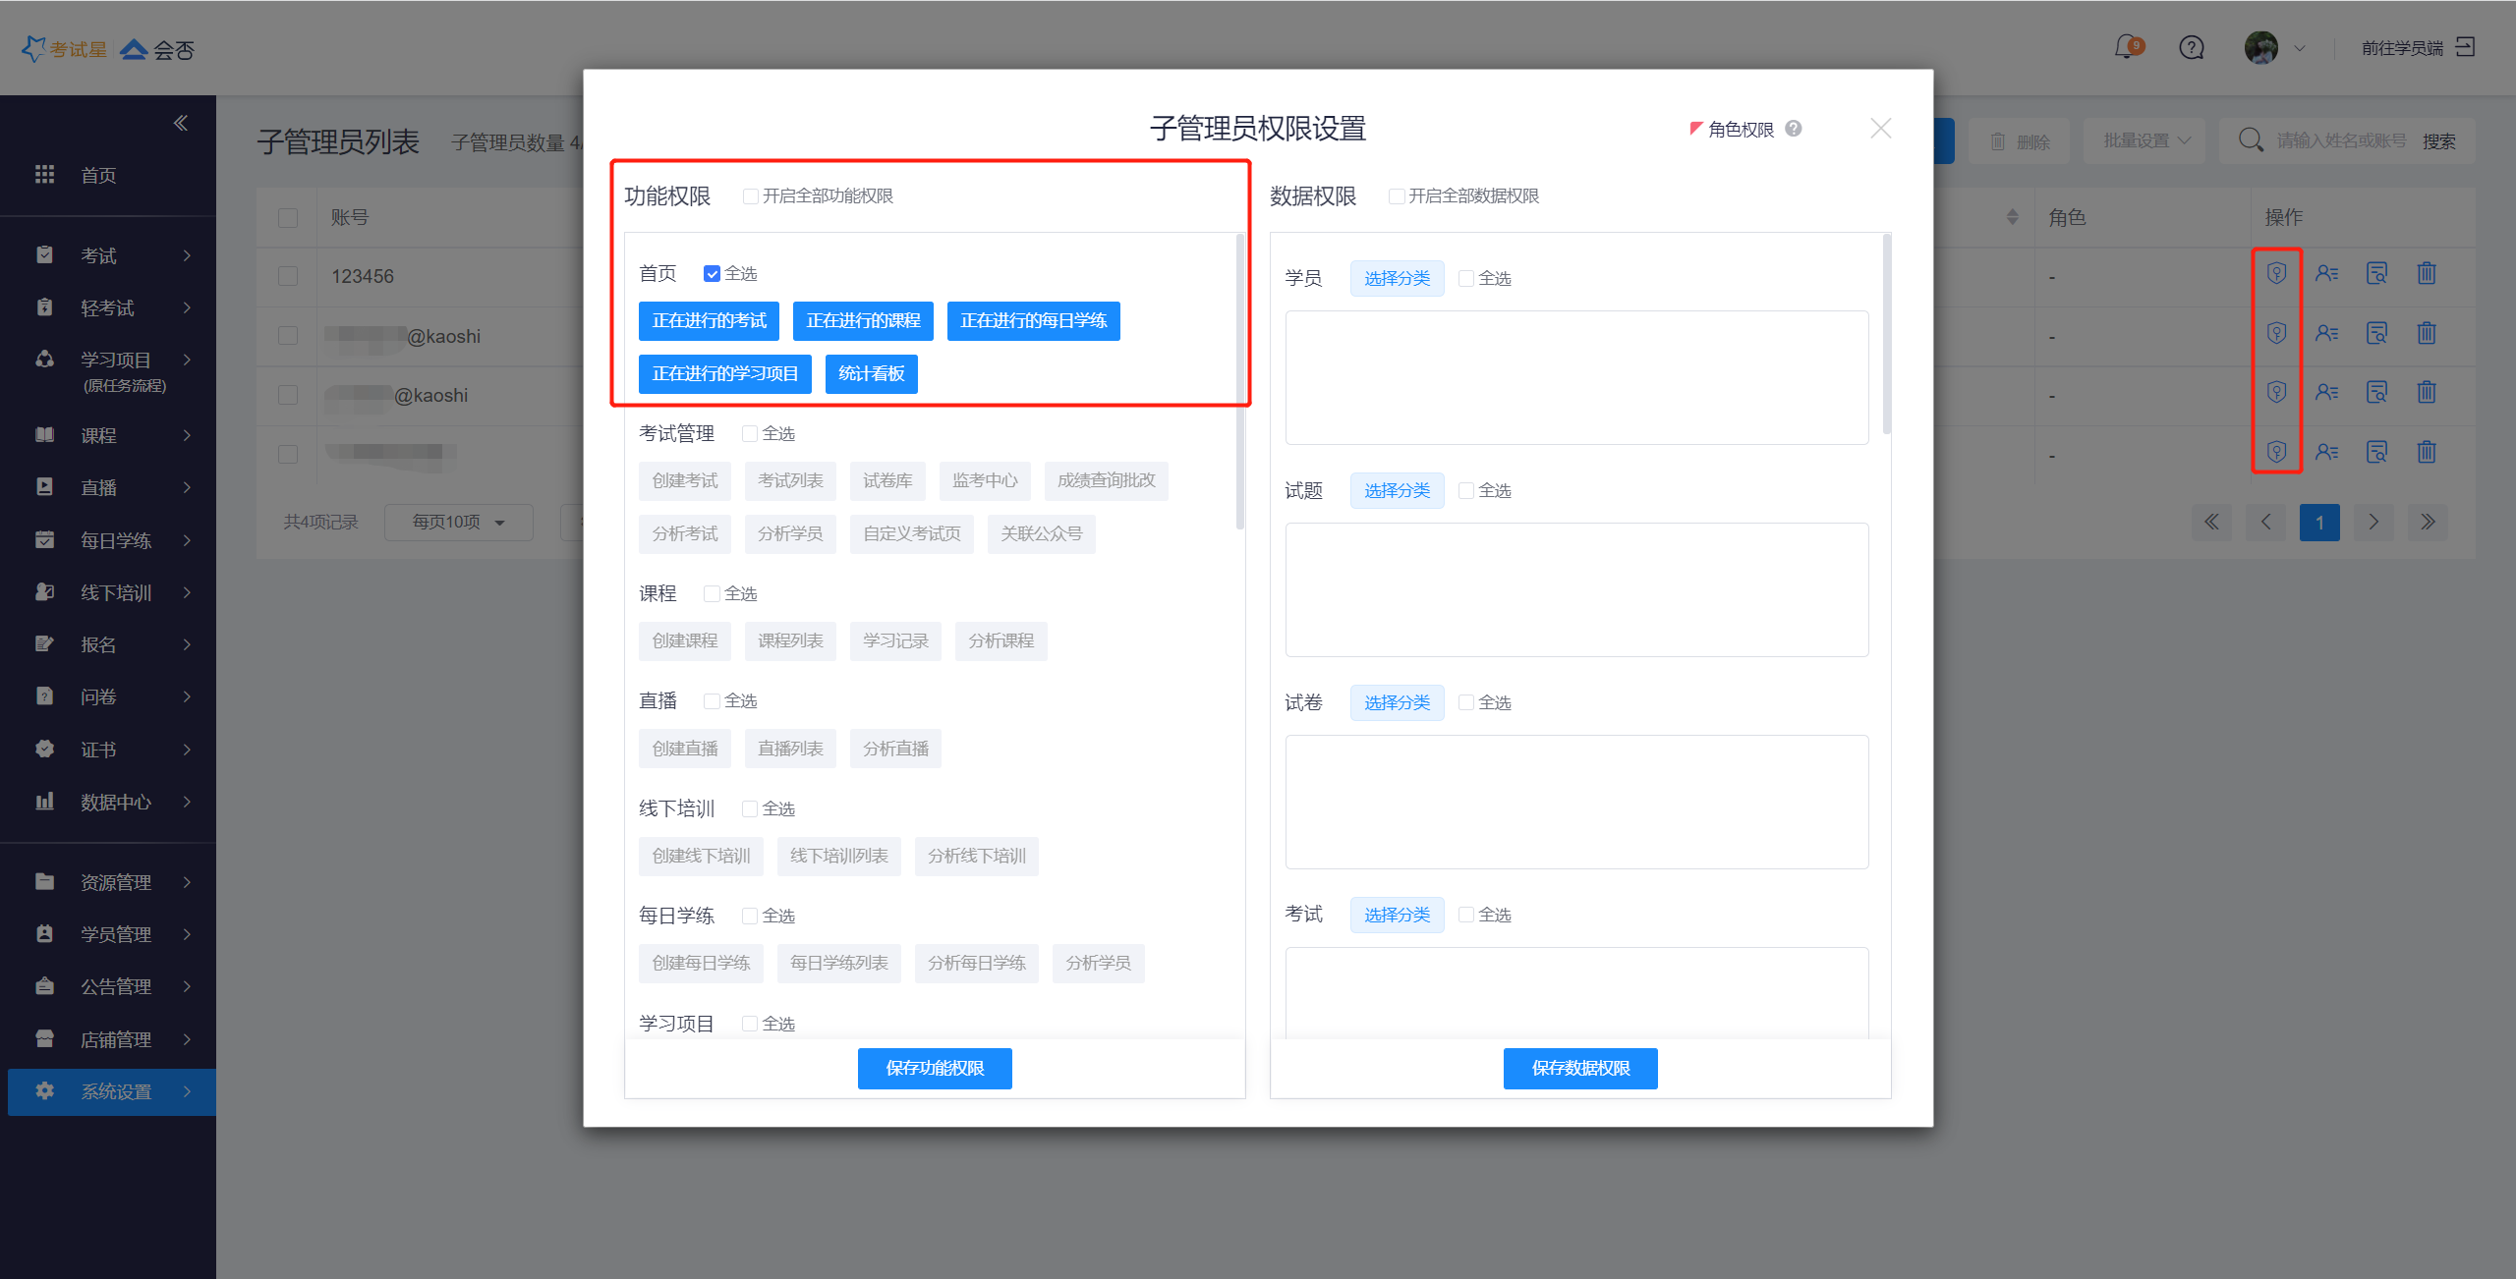Screen dimensions: 2516x1279
Task: Click the shield permission icon in first row
Action: pos(2276,273)
